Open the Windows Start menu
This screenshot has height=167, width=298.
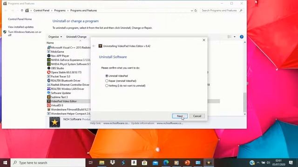click(5, 163)
